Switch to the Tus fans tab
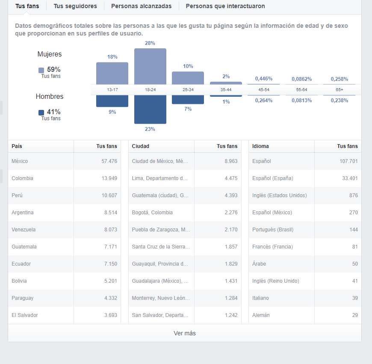This screenshot has height=364, width=372. click(x=27, y=6)
